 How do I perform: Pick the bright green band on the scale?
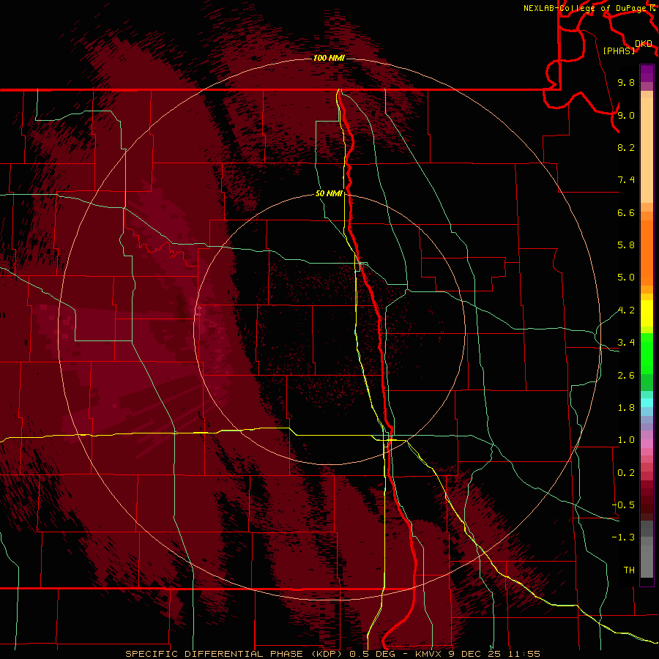click(647, 353)
